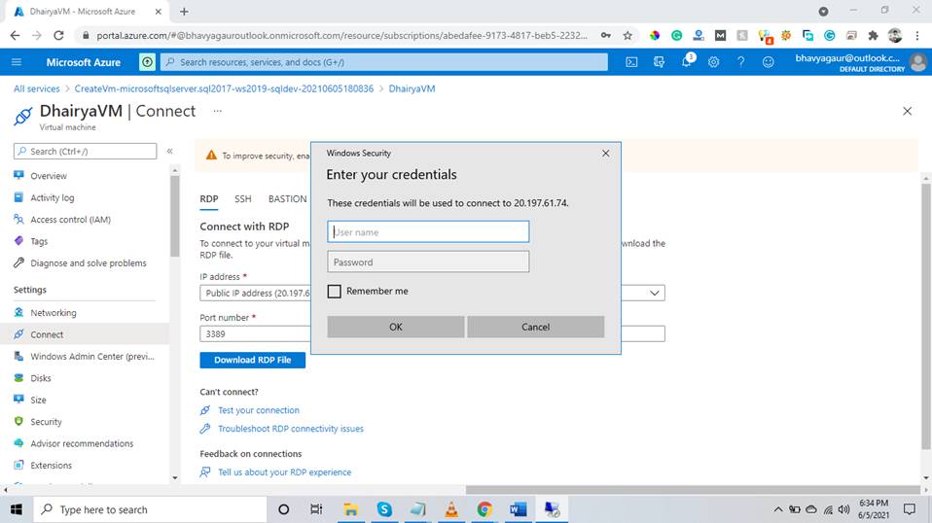Open Tell us about your RDP experience
This screenshot has width=932, height=523.
click(x=284, y=472)
